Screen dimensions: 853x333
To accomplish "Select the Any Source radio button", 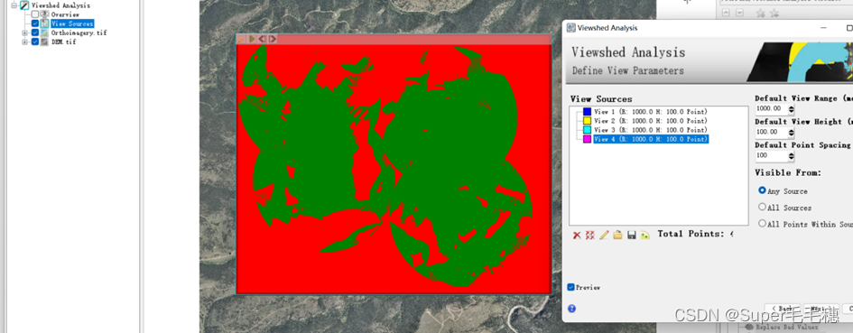I will click(x=762, y=190).
